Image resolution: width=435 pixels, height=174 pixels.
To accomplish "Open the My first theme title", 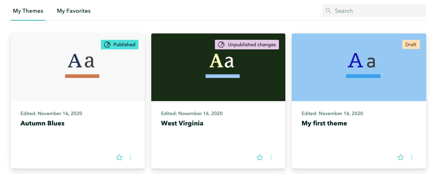I will coord(324,123).
